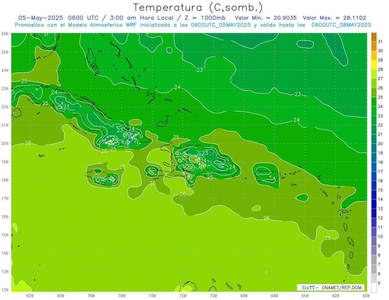Click color bar label "20"
This screenshot has height=300, width=389.
[x=380, y=144]
